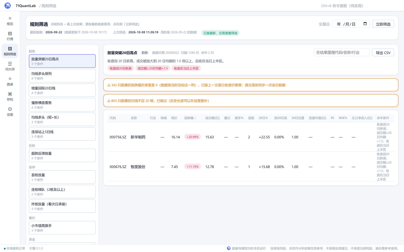Click the +20.99% change badge
This screenshot has height=252, width=404.
click(192, 137)
